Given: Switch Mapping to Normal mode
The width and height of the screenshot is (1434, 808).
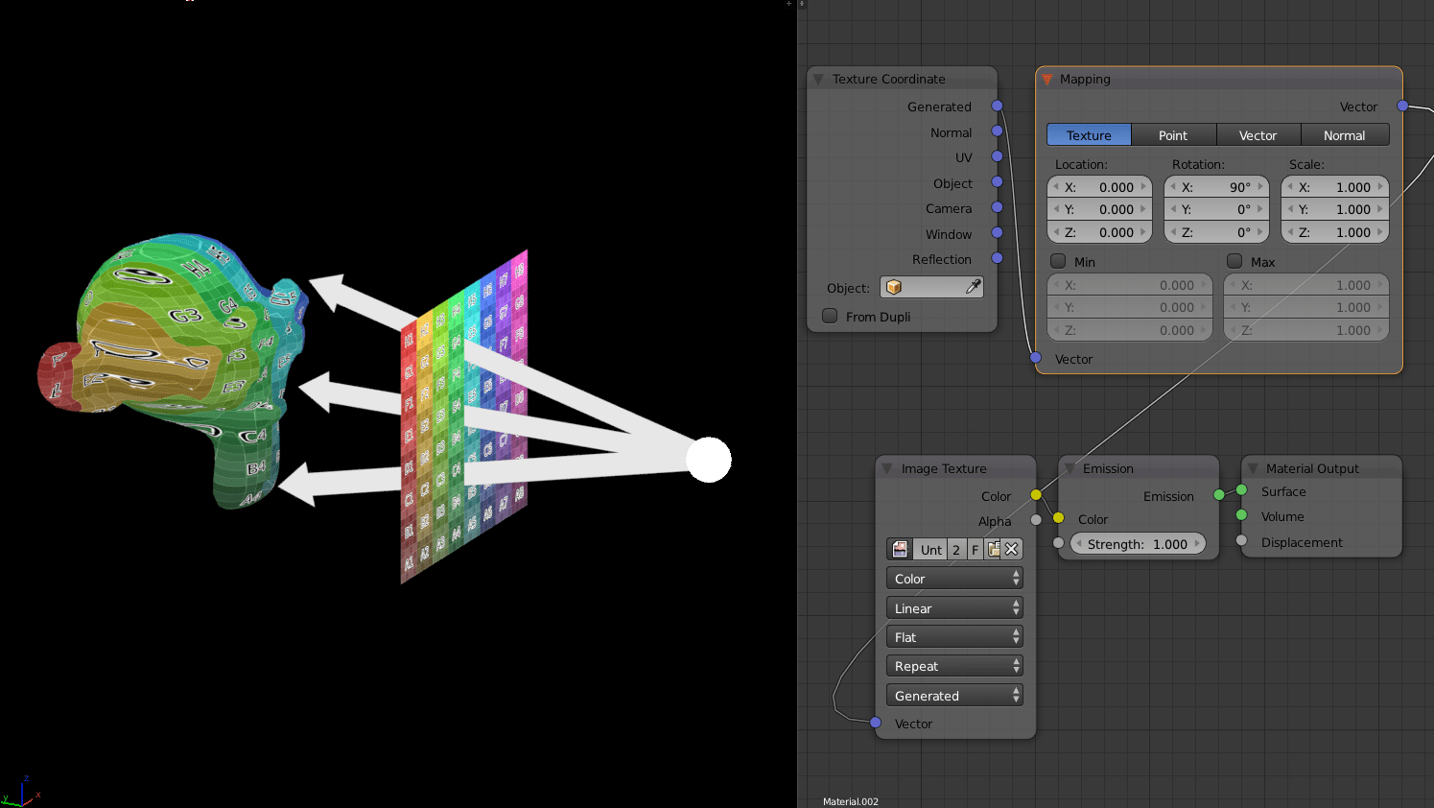Looking at the screenshot, I should point(1345,134).
